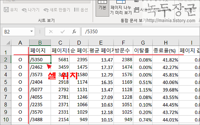Viewport: 200px width, 125px height.
Task: Click cell with value 1025
Action: 123,112
